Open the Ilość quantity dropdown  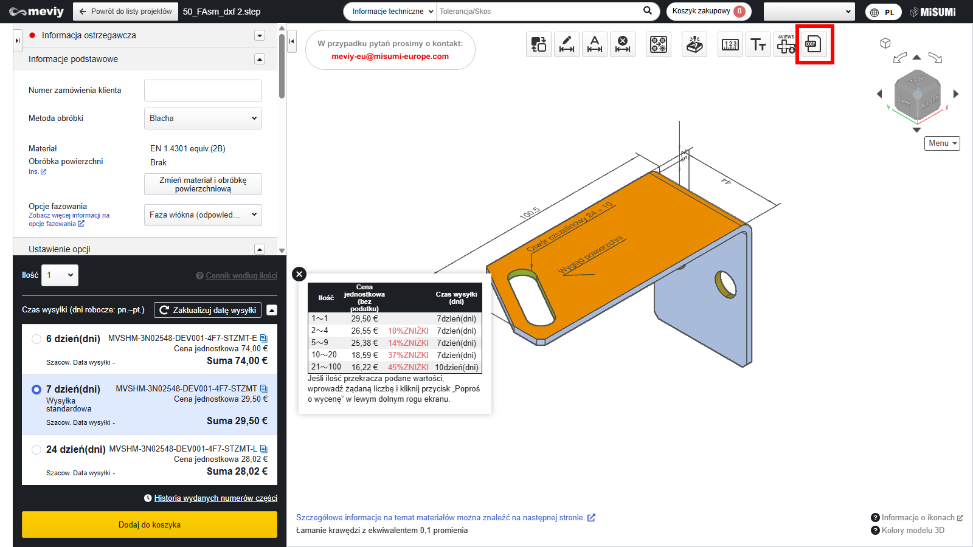(60, 275)
